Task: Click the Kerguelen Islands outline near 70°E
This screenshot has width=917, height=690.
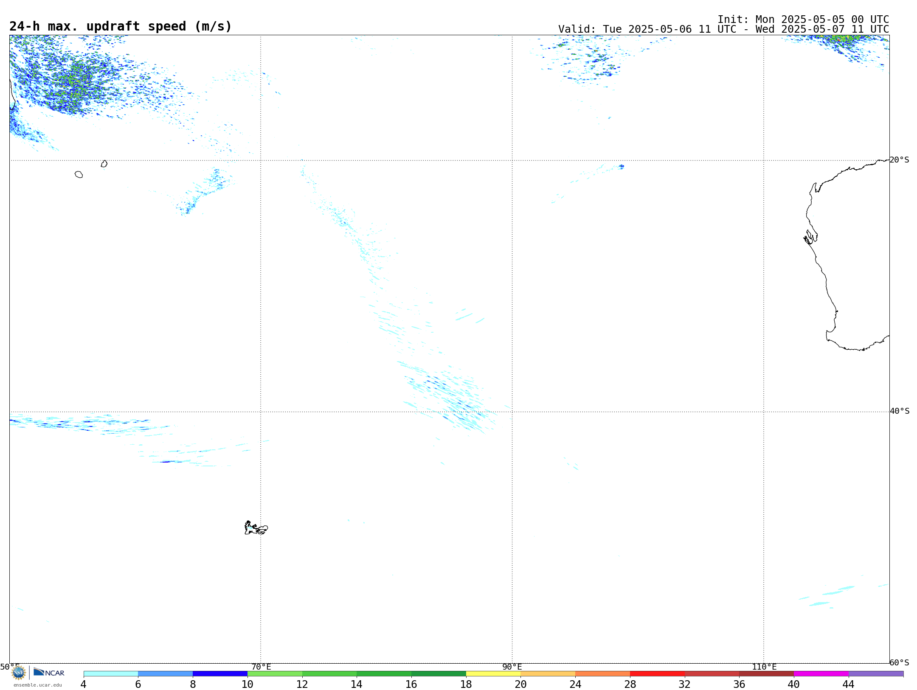Action: coord(256,528)
